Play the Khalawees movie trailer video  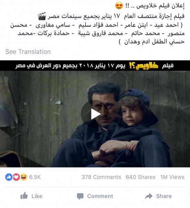pos(93,114)
